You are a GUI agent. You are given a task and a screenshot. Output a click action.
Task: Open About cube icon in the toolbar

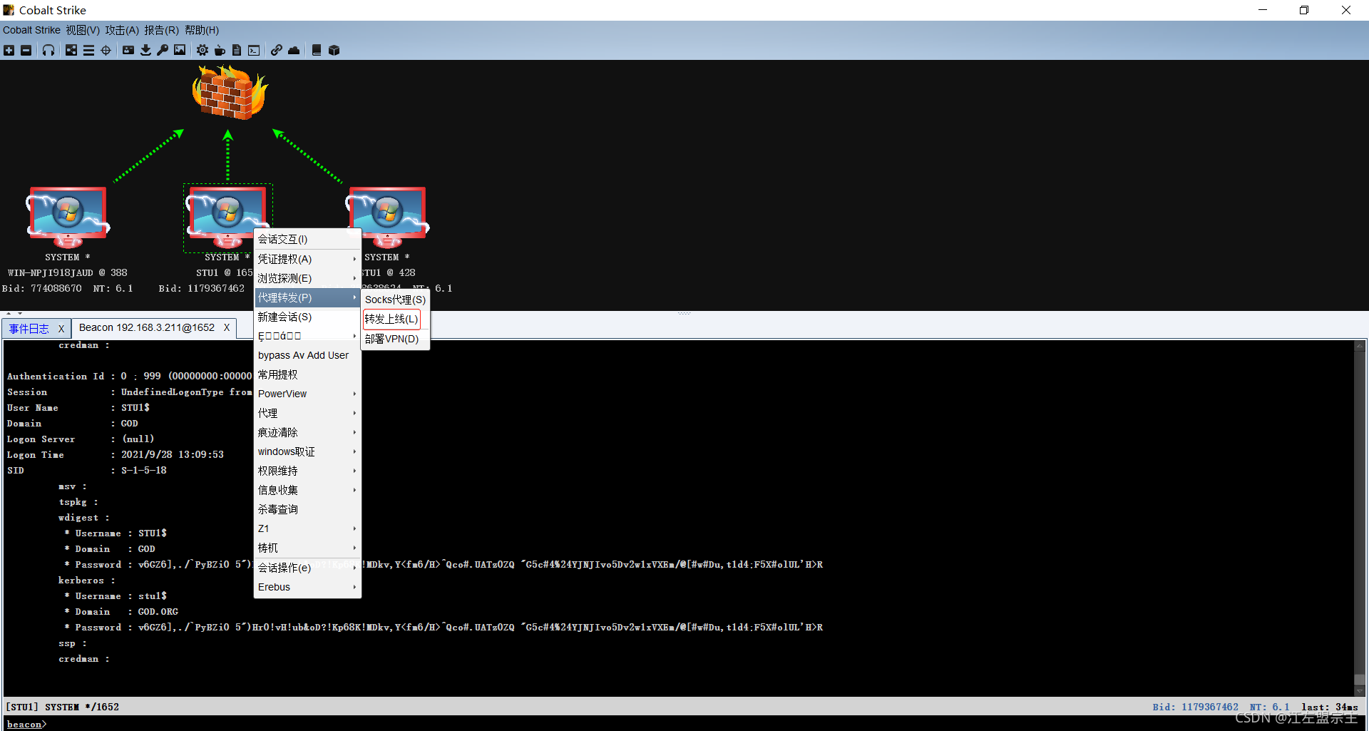(x=334, y=50)
